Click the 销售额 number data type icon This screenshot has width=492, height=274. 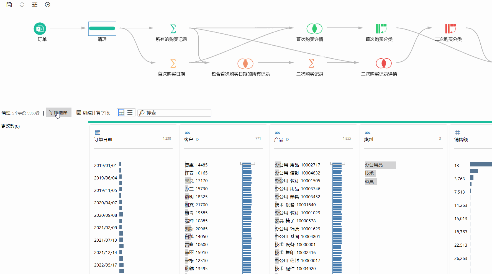click(458, 132)
